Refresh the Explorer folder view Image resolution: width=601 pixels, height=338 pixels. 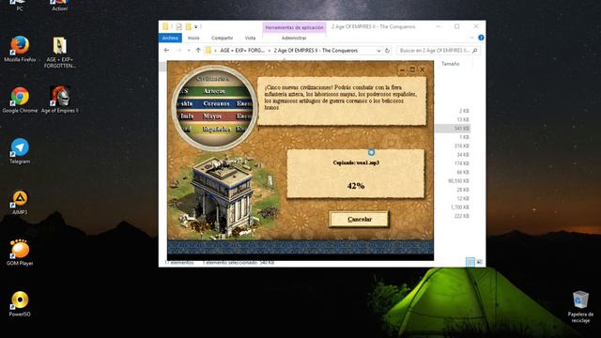tap(387, 51)
